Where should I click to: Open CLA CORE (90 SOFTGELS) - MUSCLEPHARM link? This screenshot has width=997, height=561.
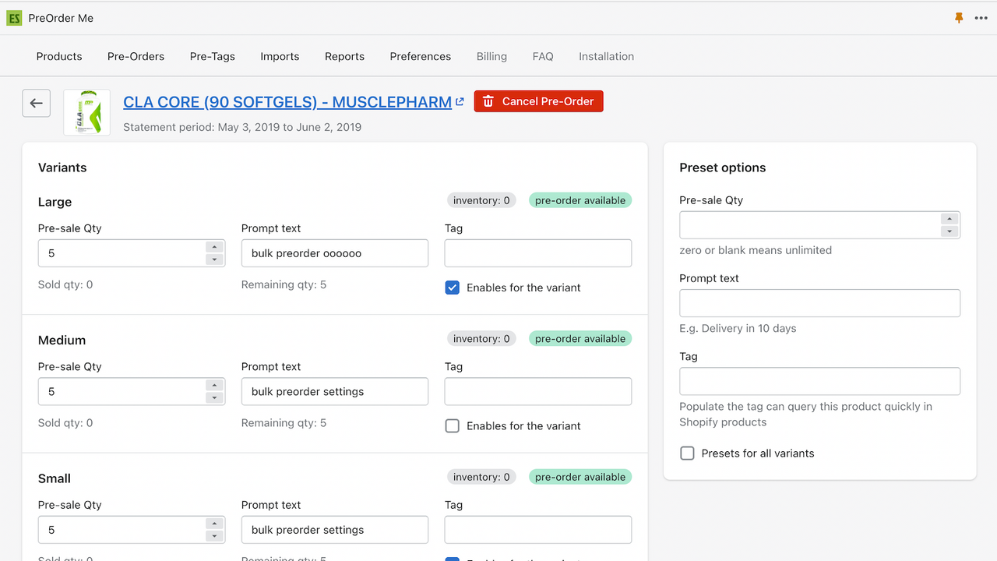(287, 101)
